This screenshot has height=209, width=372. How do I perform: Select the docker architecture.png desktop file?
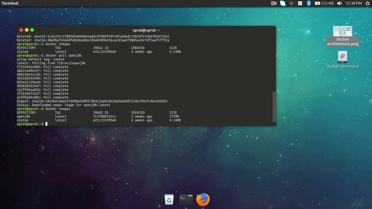pos(342,36)
